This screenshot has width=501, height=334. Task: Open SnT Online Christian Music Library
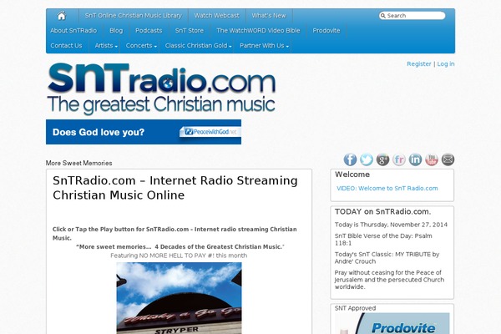(x=134, y=16)
